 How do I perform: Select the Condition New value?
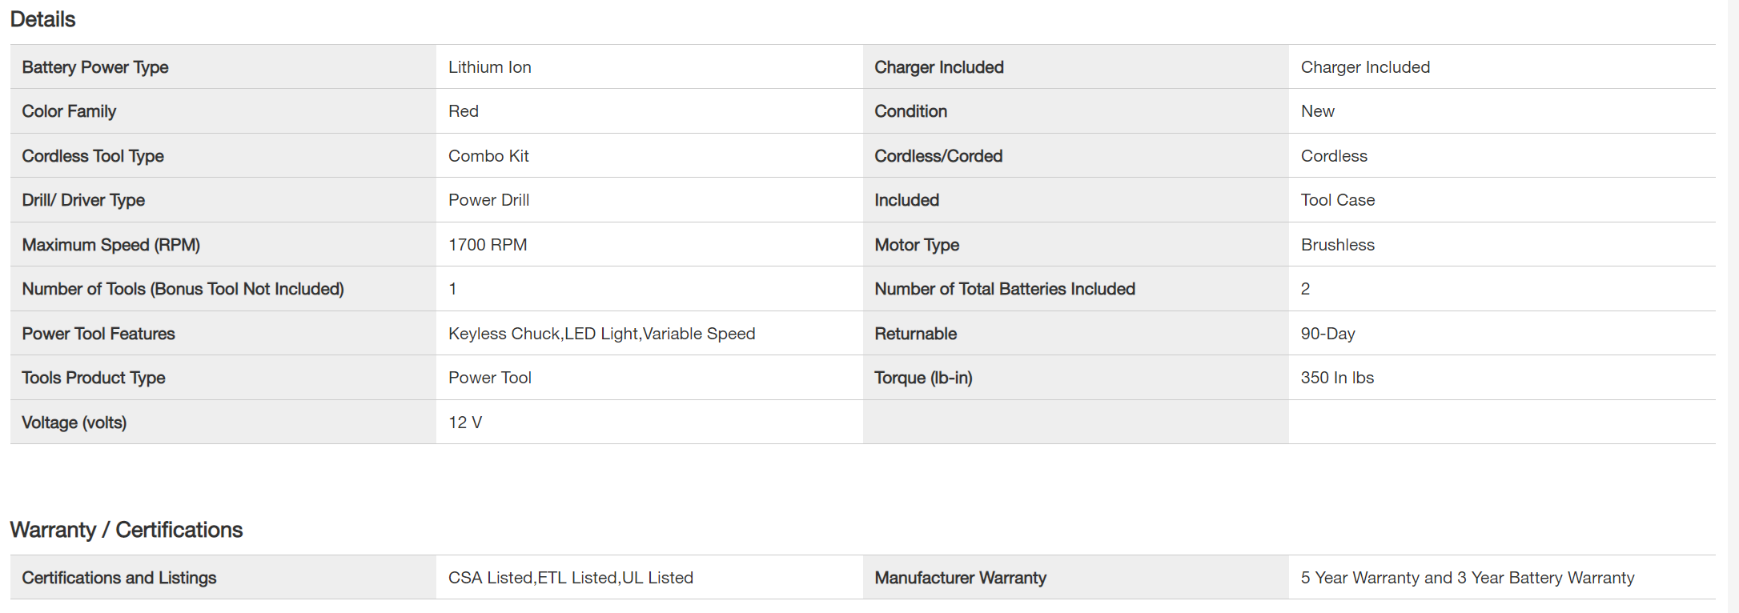click(x=1318, y=111)
